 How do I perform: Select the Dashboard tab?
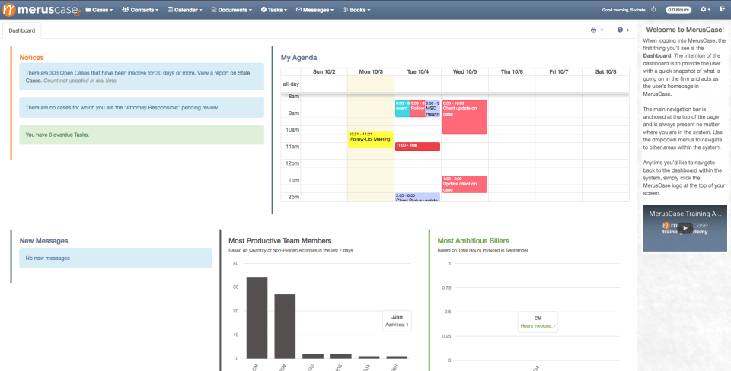click(x=22, y=30)
